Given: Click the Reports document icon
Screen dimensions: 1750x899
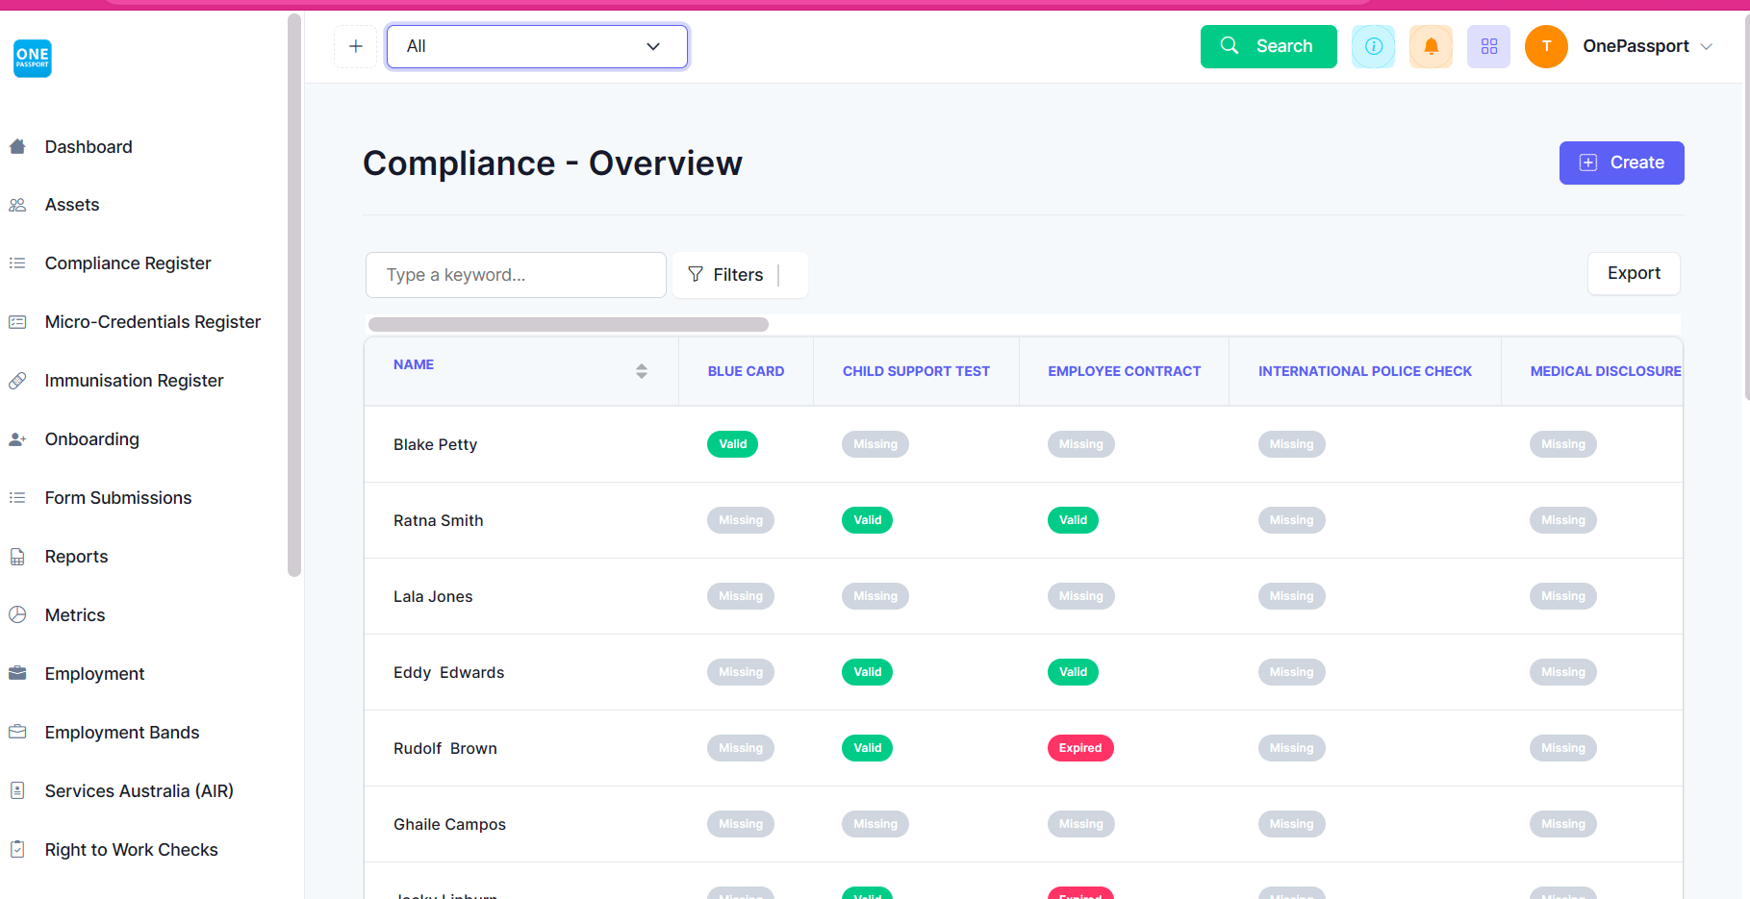Looking at the screenshot, I should point(17,557).
